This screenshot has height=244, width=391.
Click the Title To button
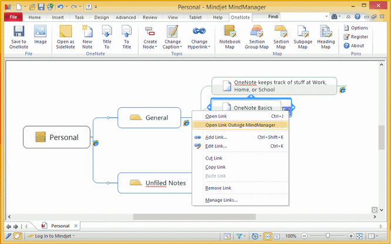[107, 37]
